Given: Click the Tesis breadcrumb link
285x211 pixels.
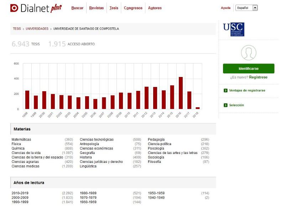Looking at the screenshot, I should click(x=17, y=29).
